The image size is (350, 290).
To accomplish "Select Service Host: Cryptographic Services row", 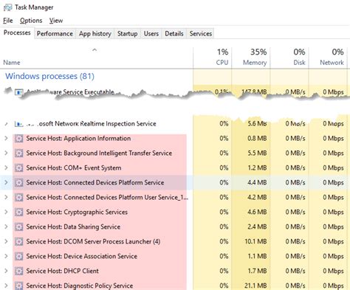I will pyautogui.click(x=175, y=213).
